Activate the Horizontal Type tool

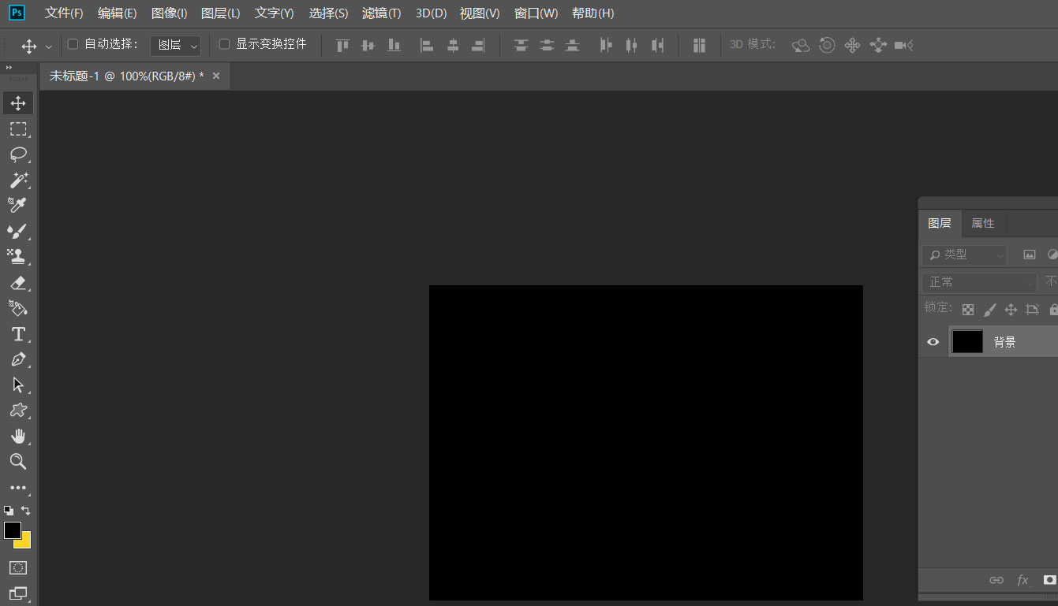coord(18,334)
